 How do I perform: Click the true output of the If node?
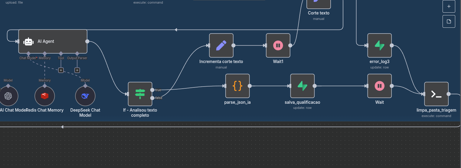pos(152,90)
